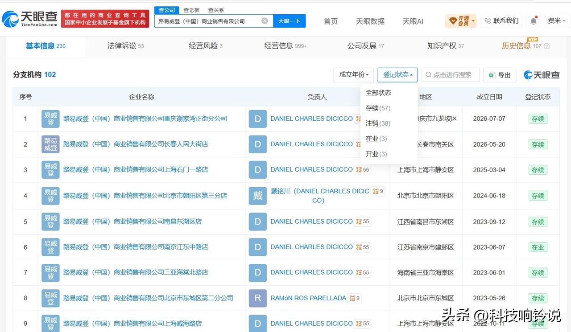The image size is (571, 332).
Task: Click the help icon beside 历史信息
Action: pyautogui.click(x=547, y=46)
